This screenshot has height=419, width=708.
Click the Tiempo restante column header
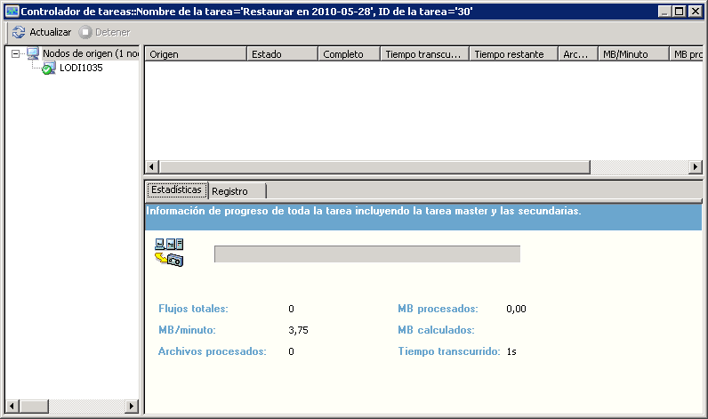click(514, 54)
